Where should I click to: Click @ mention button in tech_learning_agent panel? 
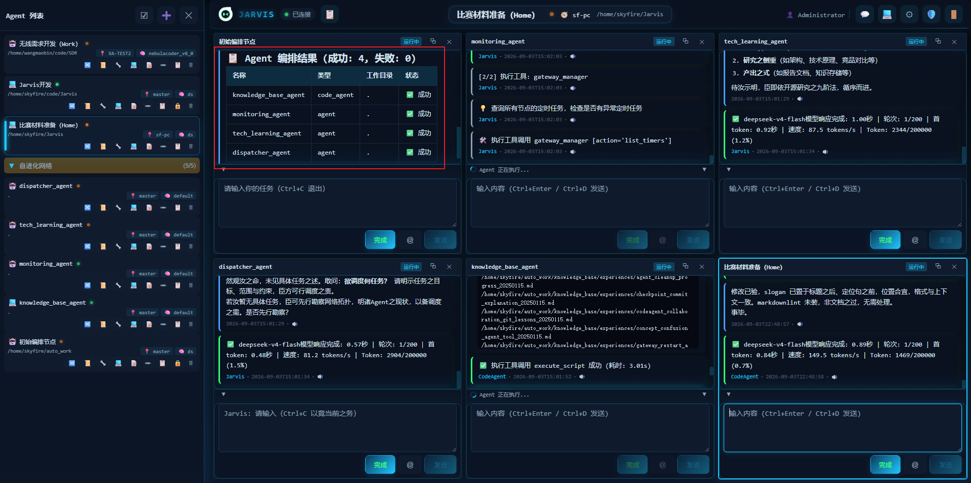pyautogui.click(x=915, y=240)
